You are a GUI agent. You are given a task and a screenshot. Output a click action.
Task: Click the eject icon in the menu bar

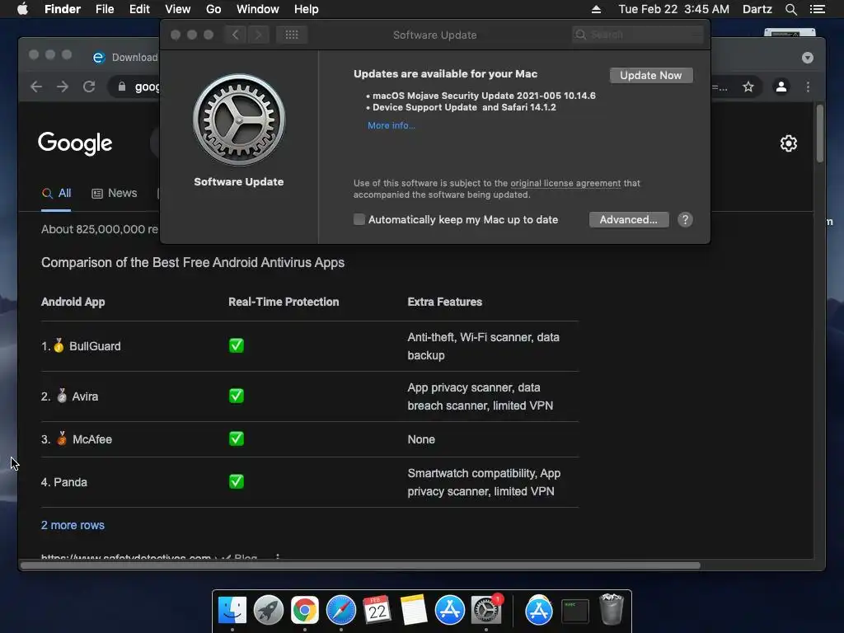click(596, 9)
